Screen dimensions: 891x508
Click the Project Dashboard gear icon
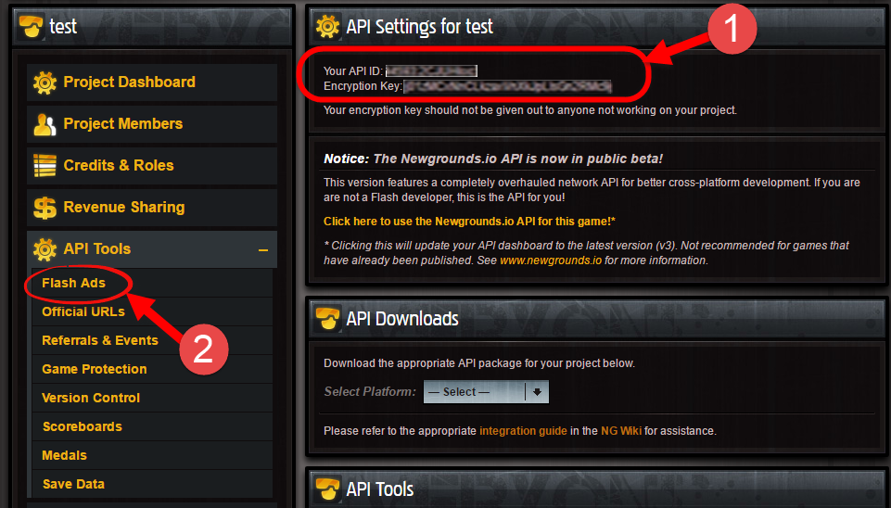tap(45, 83)
